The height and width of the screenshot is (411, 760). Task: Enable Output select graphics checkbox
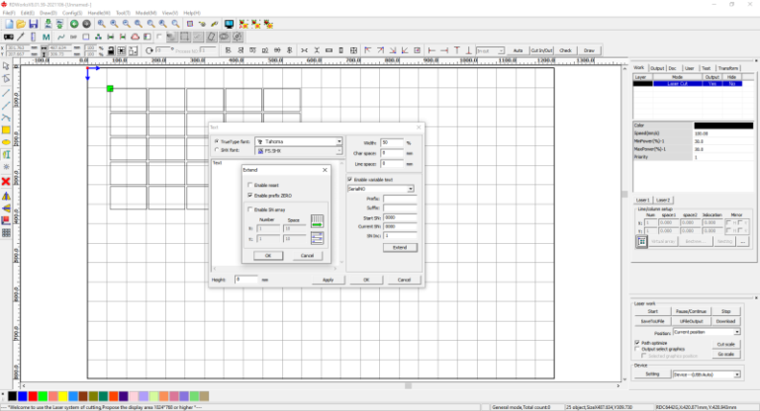click(637, 349)
